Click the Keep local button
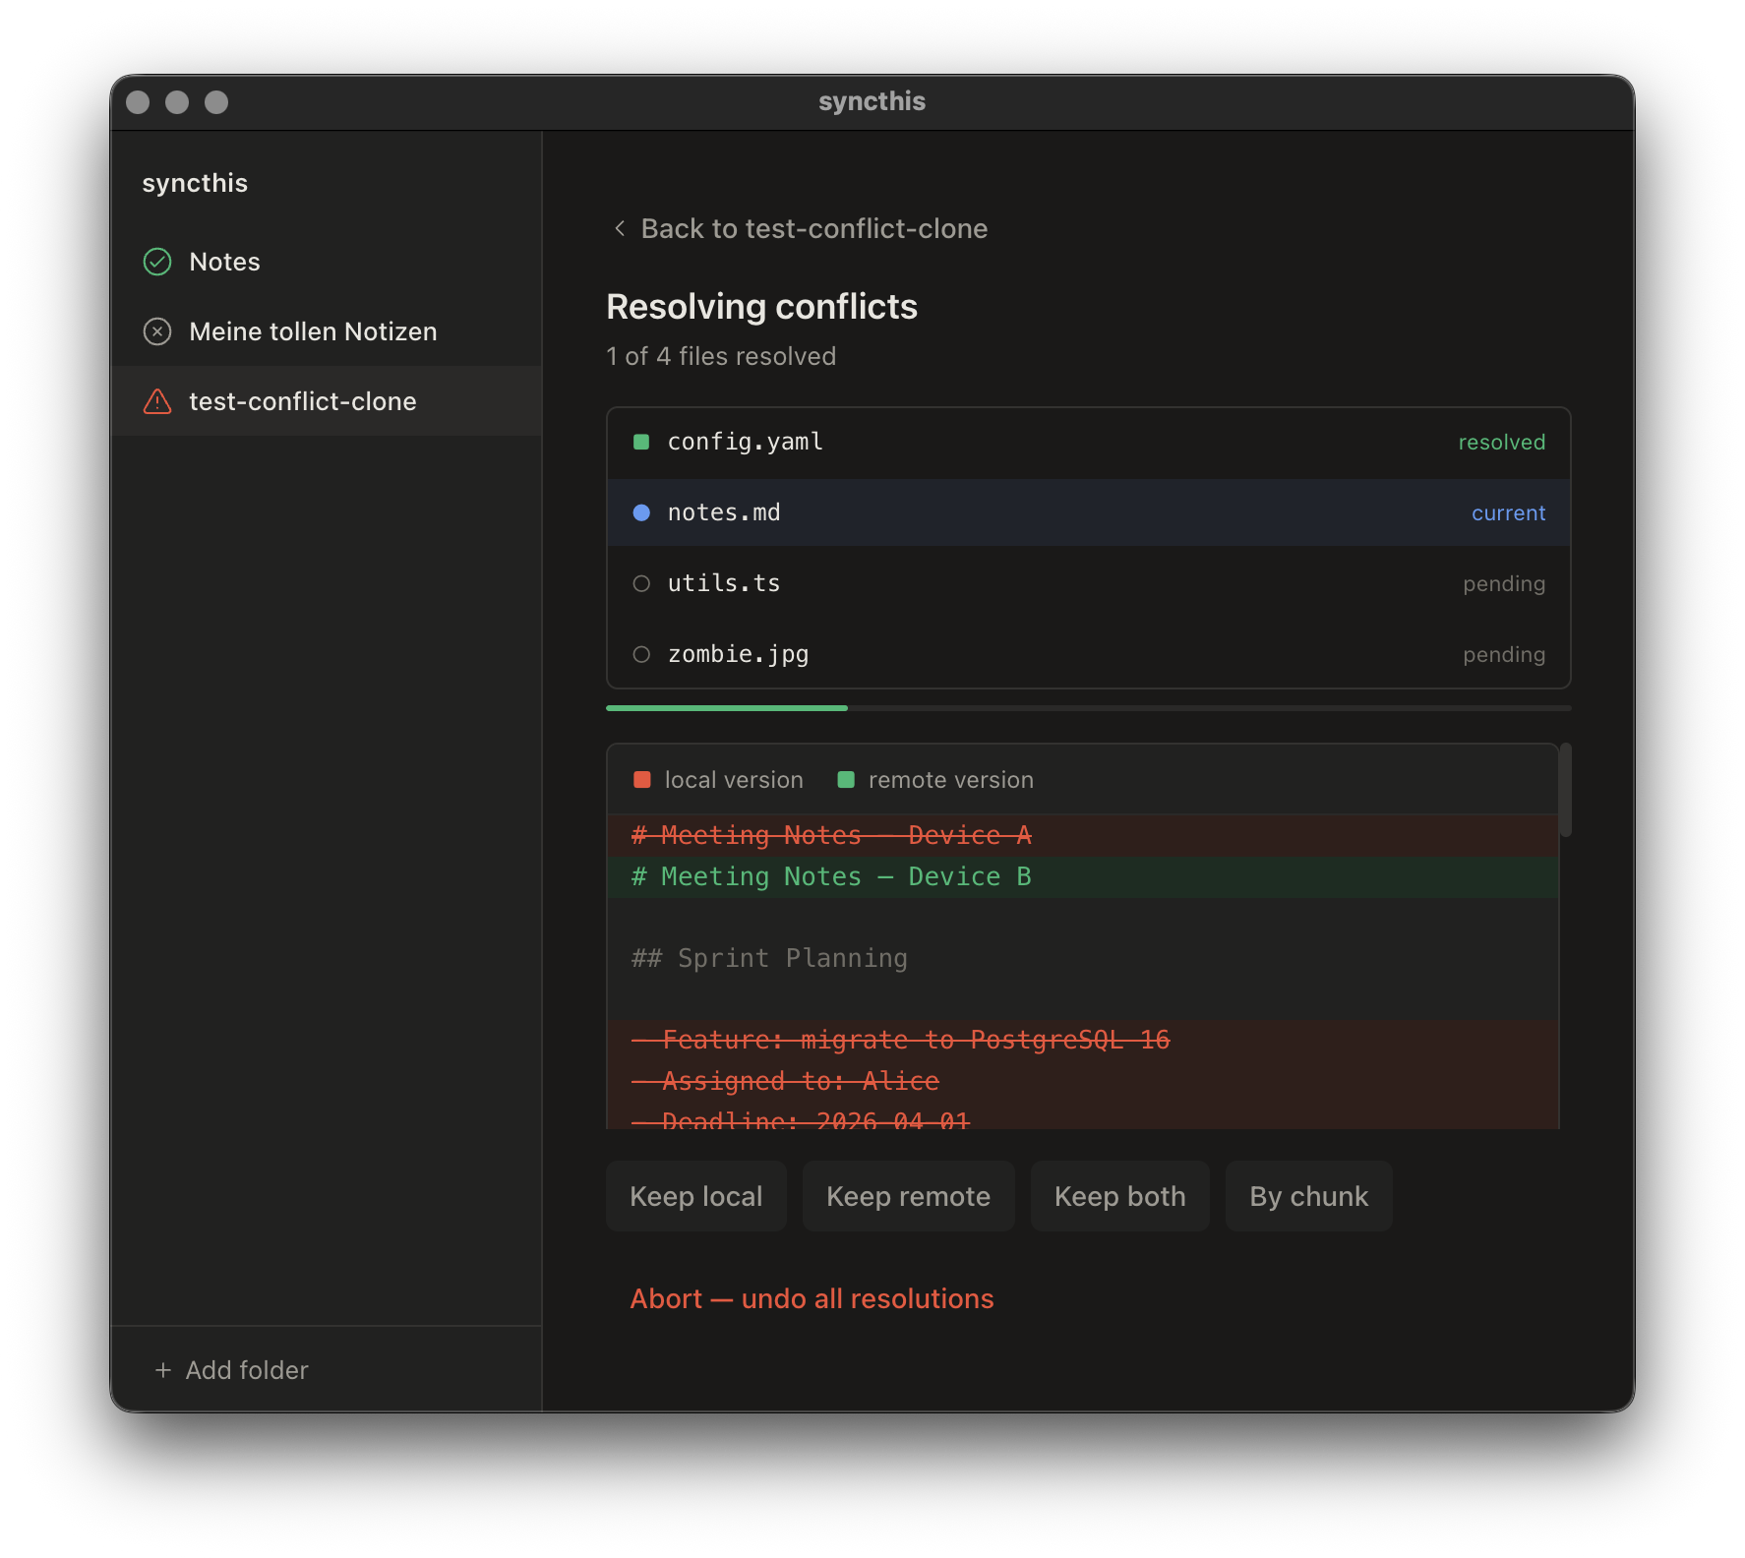This screenshot has width=1745, height=1558. [x=695, y=1196]
